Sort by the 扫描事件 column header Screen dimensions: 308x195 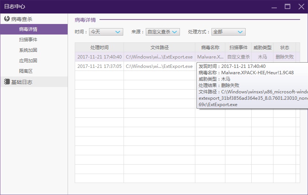[238, 48]
